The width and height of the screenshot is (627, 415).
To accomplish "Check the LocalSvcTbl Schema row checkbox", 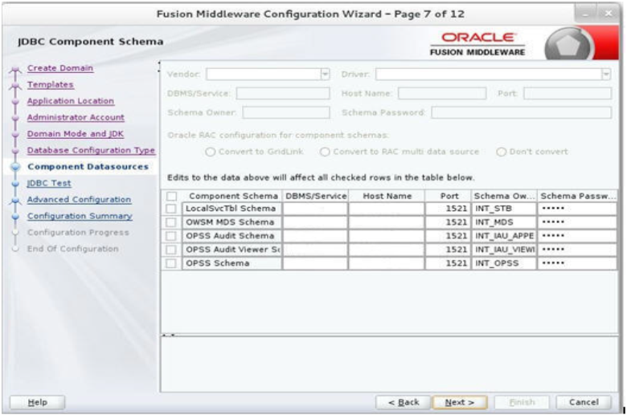I will [x=171, y=209].
